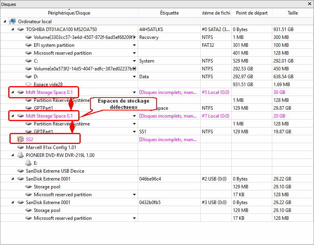Sort by Périphérique/Disque column header
Image resolution: width=314 pixels, height=245 pixels.
pyautogui.click(x=69, y=13)
